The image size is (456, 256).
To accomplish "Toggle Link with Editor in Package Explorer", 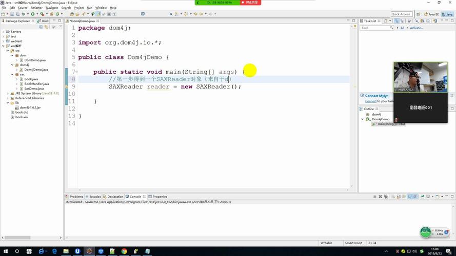I will click(46, 27).
